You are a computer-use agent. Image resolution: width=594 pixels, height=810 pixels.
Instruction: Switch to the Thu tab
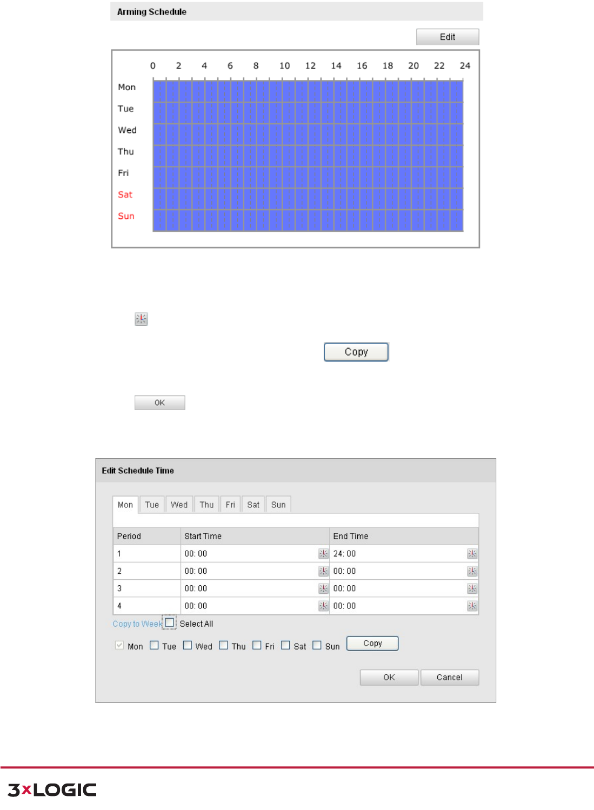pyautogui.click(x=206, y=505)
